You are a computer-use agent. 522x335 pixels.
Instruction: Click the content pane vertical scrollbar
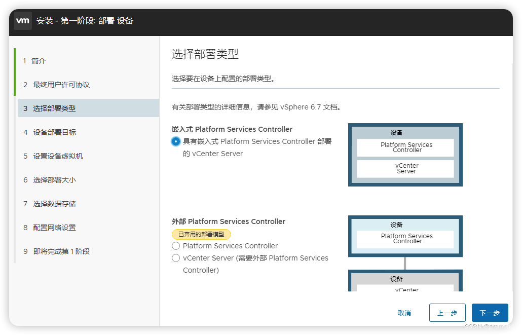[512, 176]
